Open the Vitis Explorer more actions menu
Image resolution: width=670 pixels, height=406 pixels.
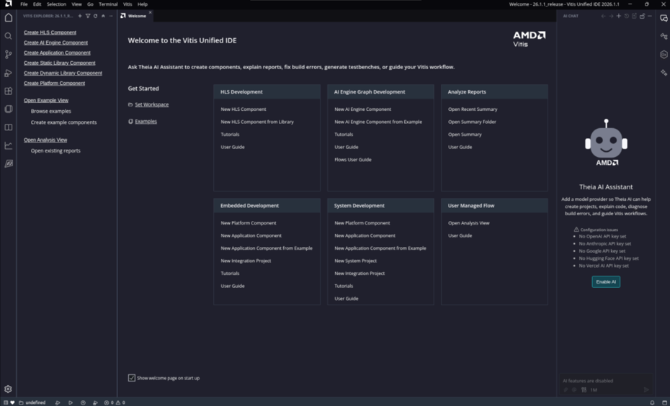pyautogui.click(x=111, y=16)
